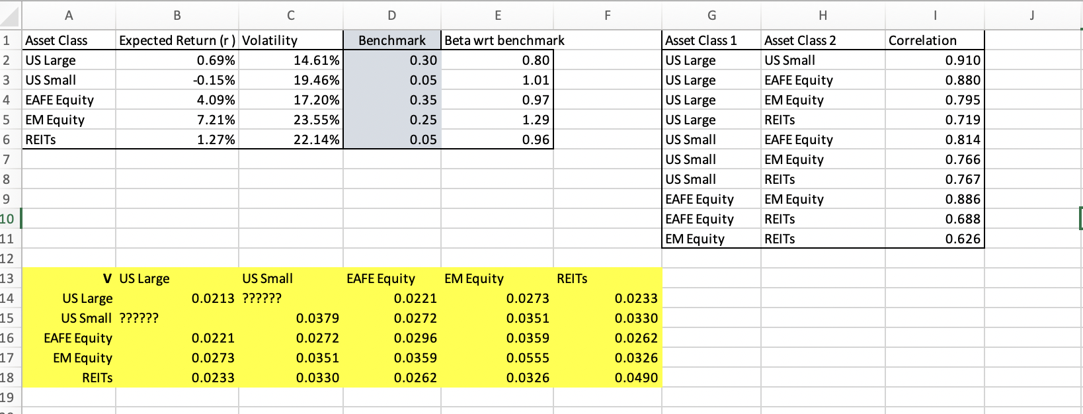Select expected return cell -0.15%
The image size is (1083, 414).
[x=177, y=80]
